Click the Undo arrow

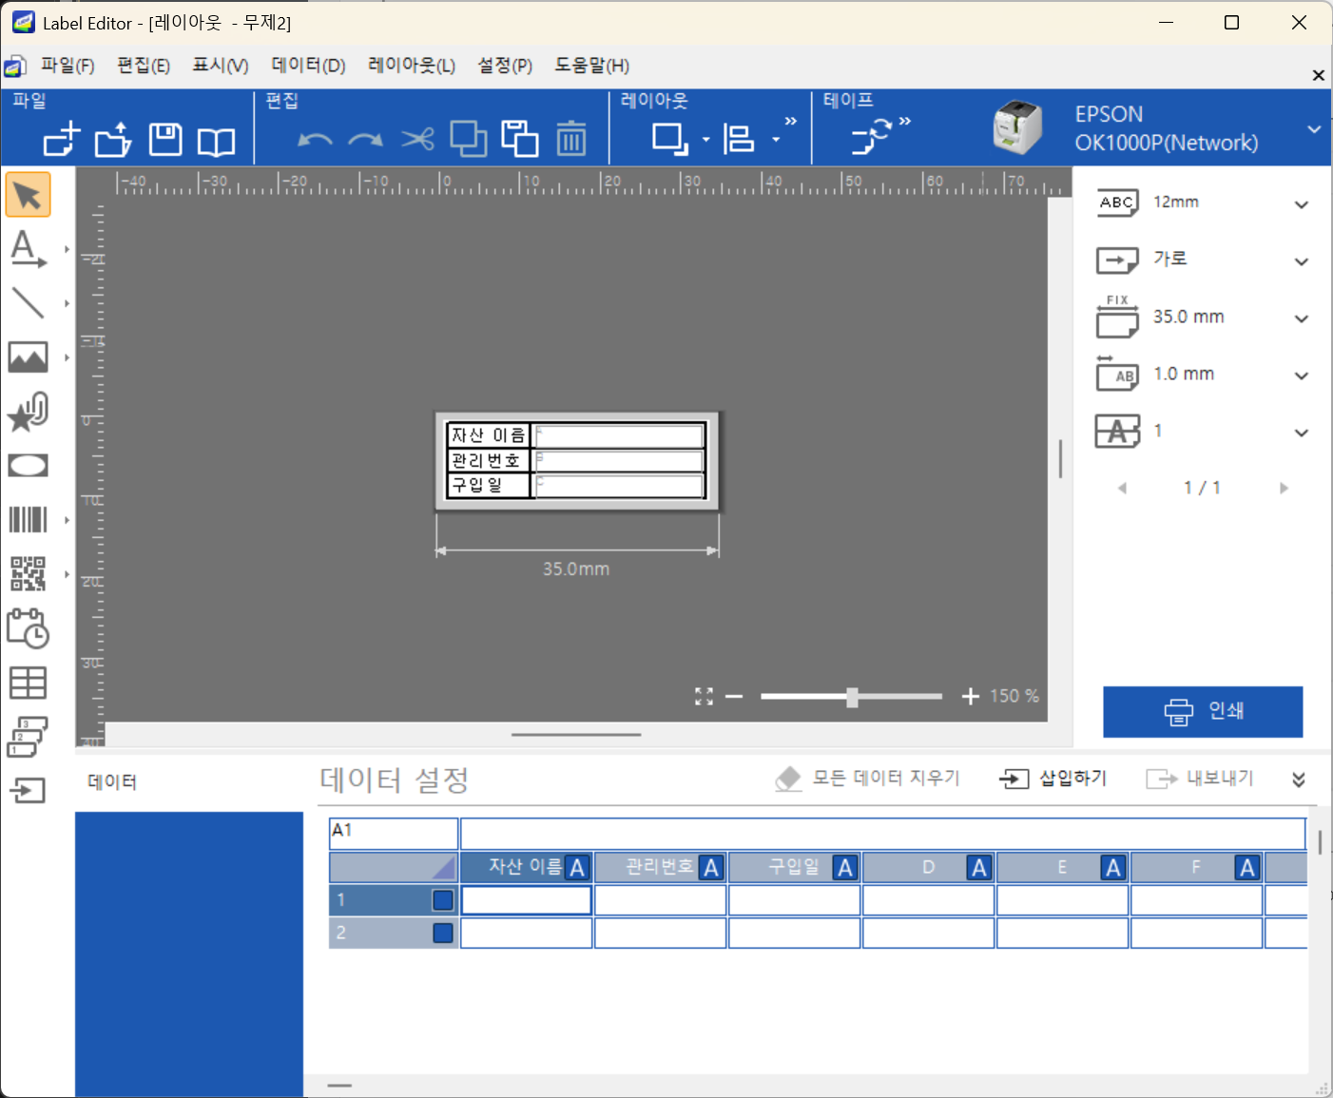pos(315,141)
